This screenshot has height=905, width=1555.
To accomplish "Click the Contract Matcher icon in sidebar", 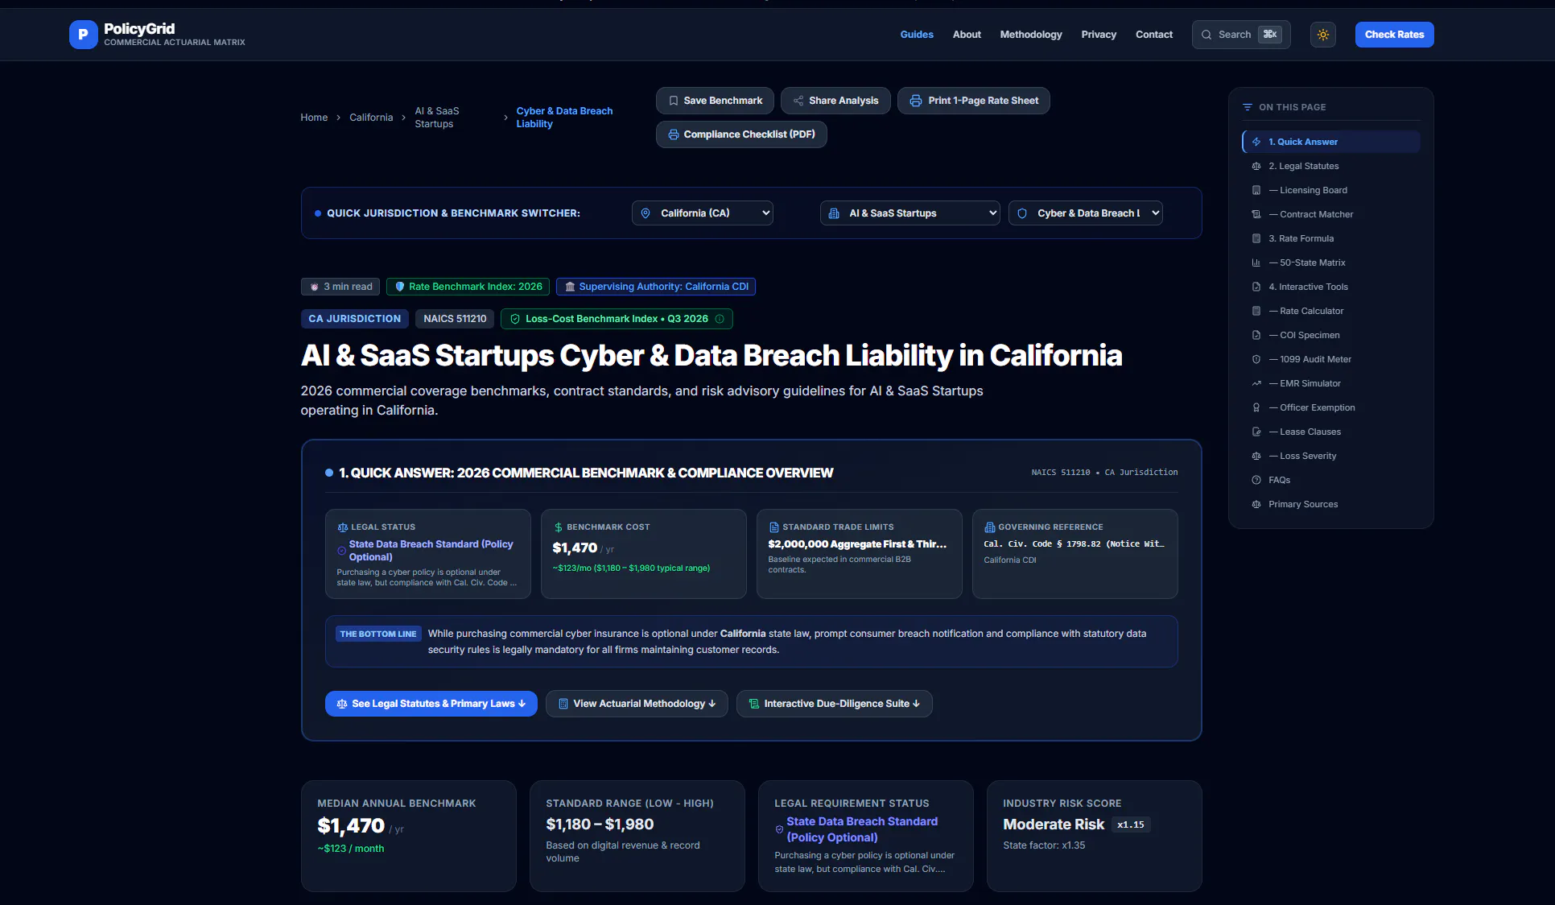I will tap(1256, 214).
